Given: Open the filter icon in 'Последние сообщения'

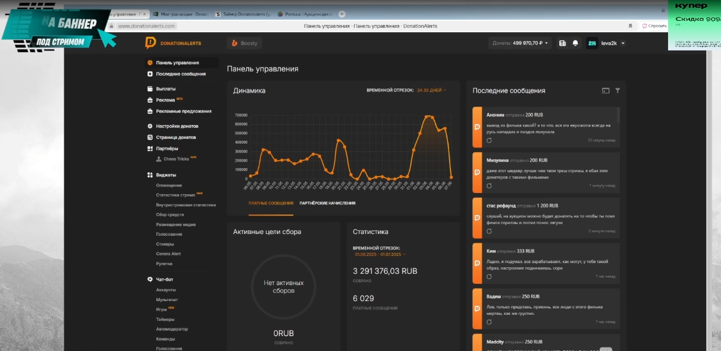Looking at the screenshot, I should [x=617, y=91].
